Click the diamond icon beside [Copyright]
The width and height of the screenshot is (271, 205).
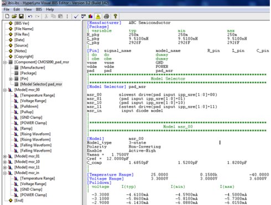click(x=11, y=56)
